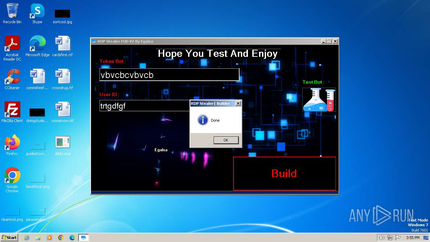Select crossdrug.rtf document icon
Viewport: 430px width, 242px height.
[x=62, y=79]
